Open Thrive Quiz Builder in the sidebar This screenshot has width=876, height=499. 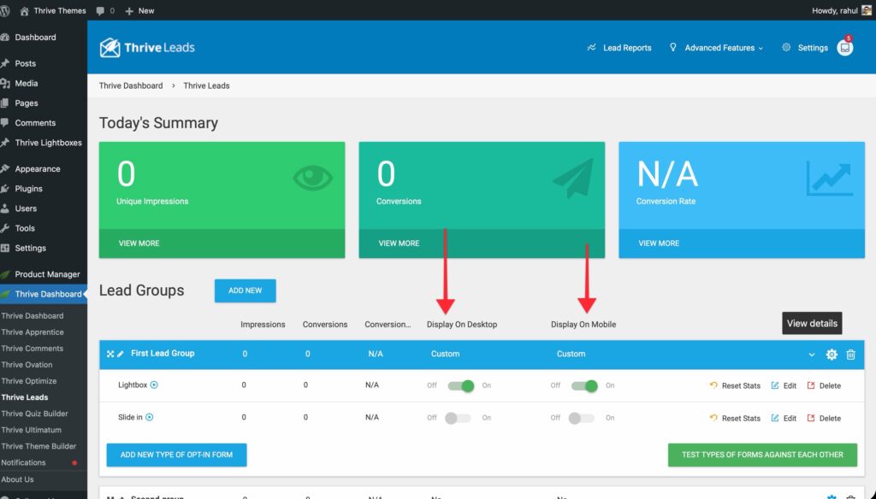point(34,414)
